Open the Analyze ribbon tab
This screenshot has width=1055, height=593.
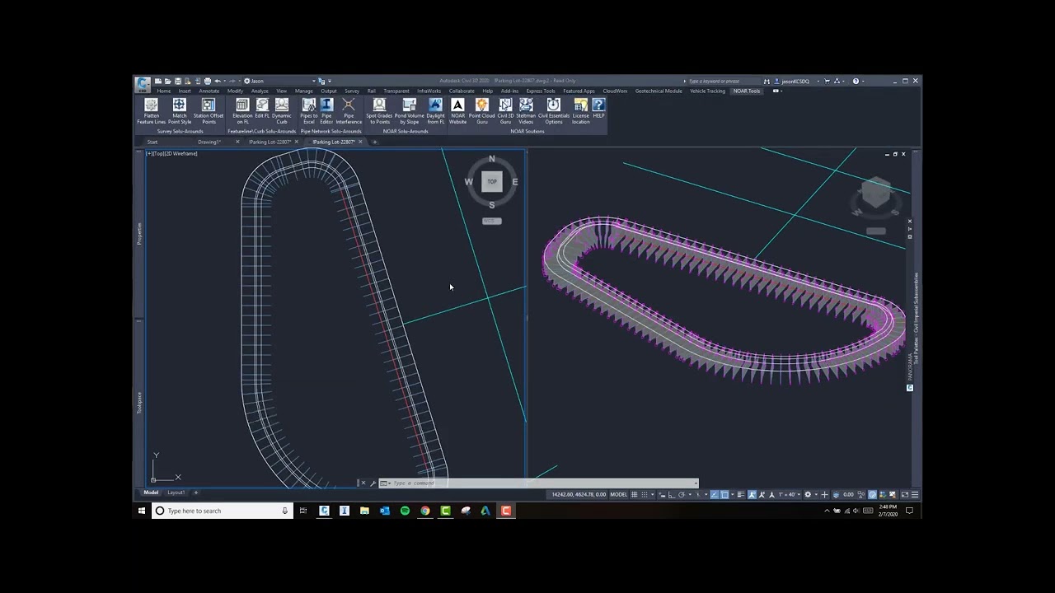click(260, 91)
